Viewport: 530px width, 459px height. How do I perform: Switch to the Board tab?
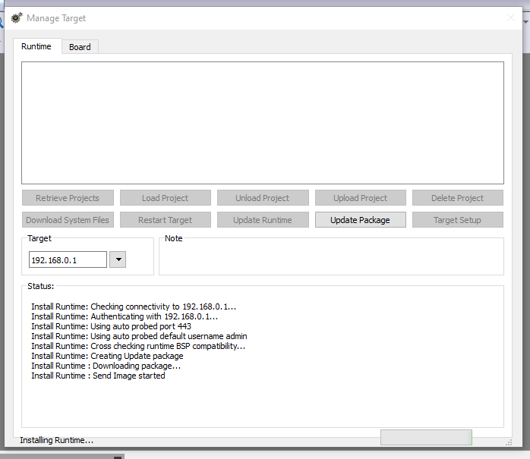coord(80,47)
